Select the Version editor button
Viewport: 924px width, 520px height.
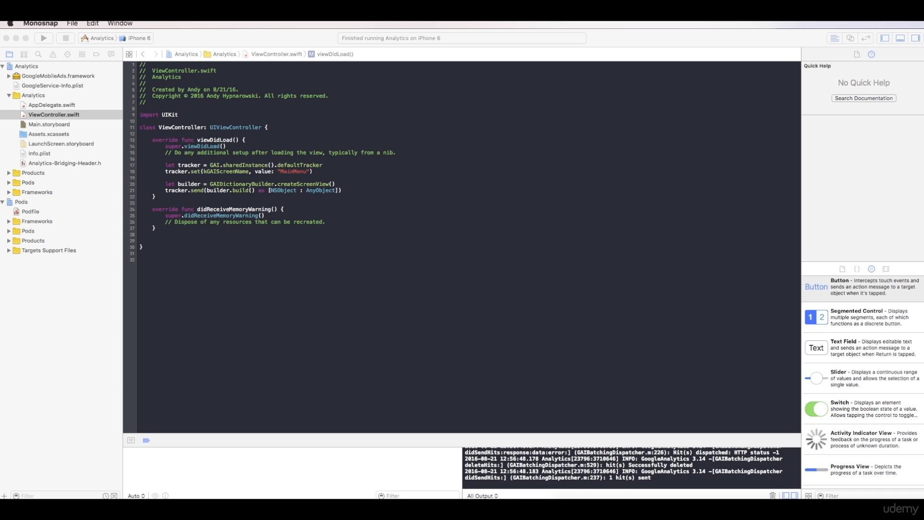point(866,38)
